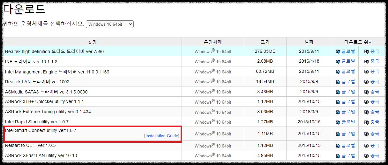Select the text 'Realtek LAN 드라이버 ver:1002'
Viewport: 388px width, 165px height.
coord(37,82)
